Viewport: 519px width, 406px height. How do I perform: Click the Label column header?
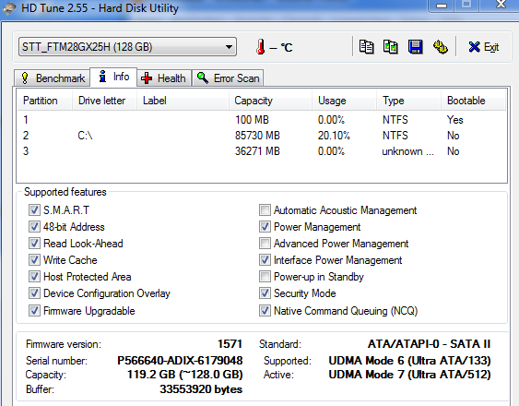click(x=183, y=101)
